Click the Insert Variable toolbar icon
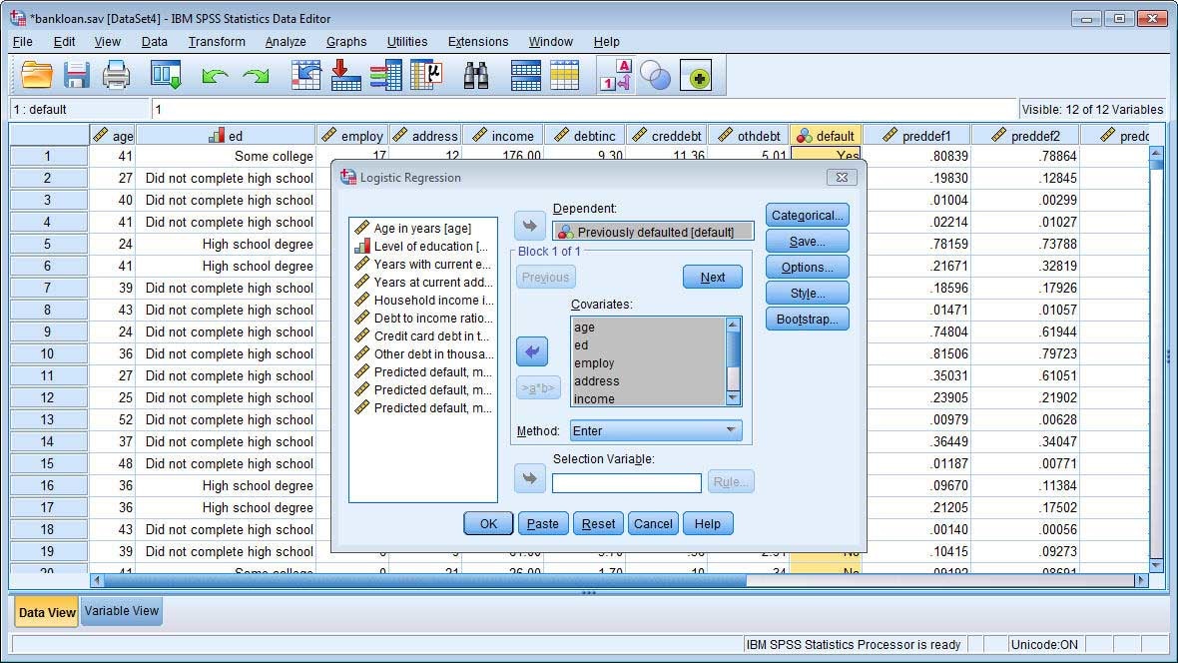This screenshot has width=1178, height=663. pos(526,74)
